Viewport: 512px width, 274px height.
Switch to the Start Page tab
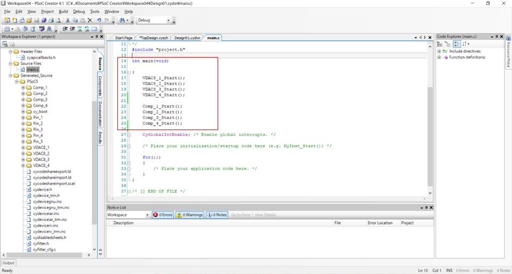pyautogui.click(x=123, y=38)
